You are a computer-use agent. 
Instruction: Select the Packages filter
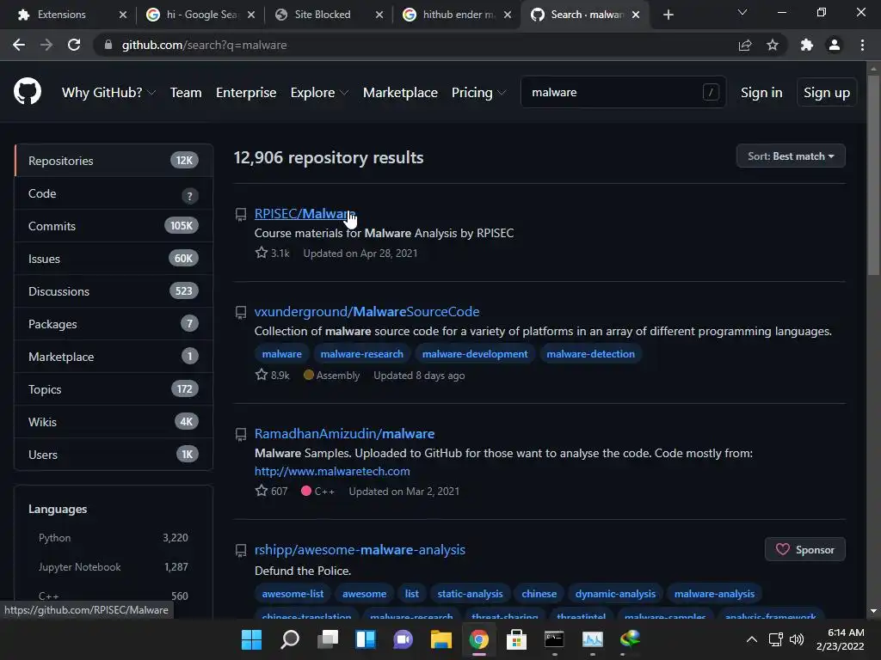tap(114, 324)
